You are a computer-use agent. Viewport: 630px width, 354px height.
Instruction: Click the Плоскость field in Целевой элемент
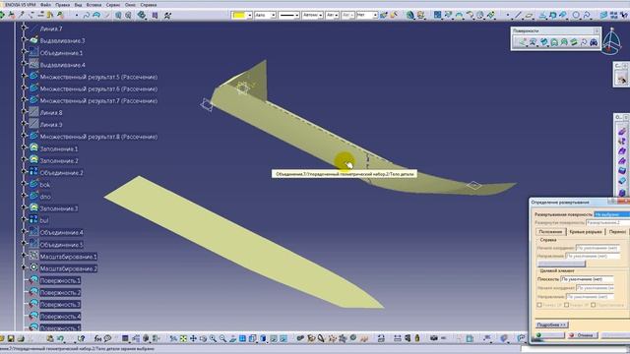click(x=587, y=279)
